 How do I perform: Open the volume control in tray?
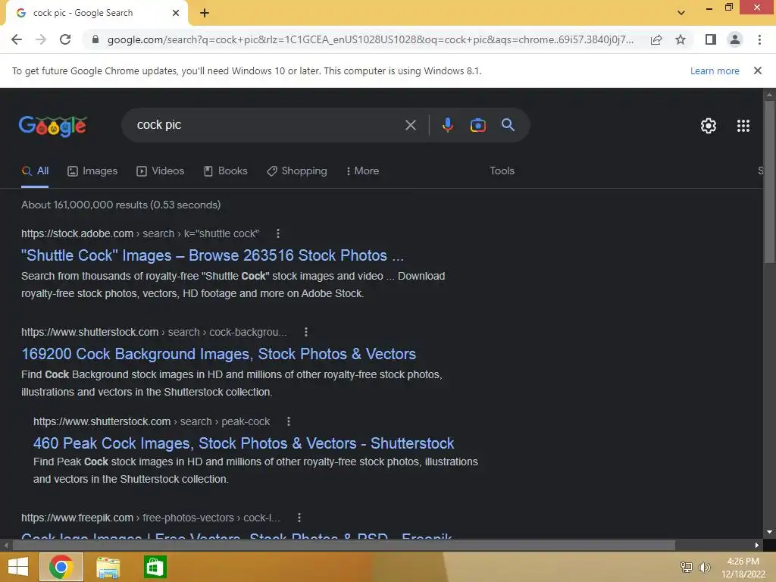tap(704, 567)
